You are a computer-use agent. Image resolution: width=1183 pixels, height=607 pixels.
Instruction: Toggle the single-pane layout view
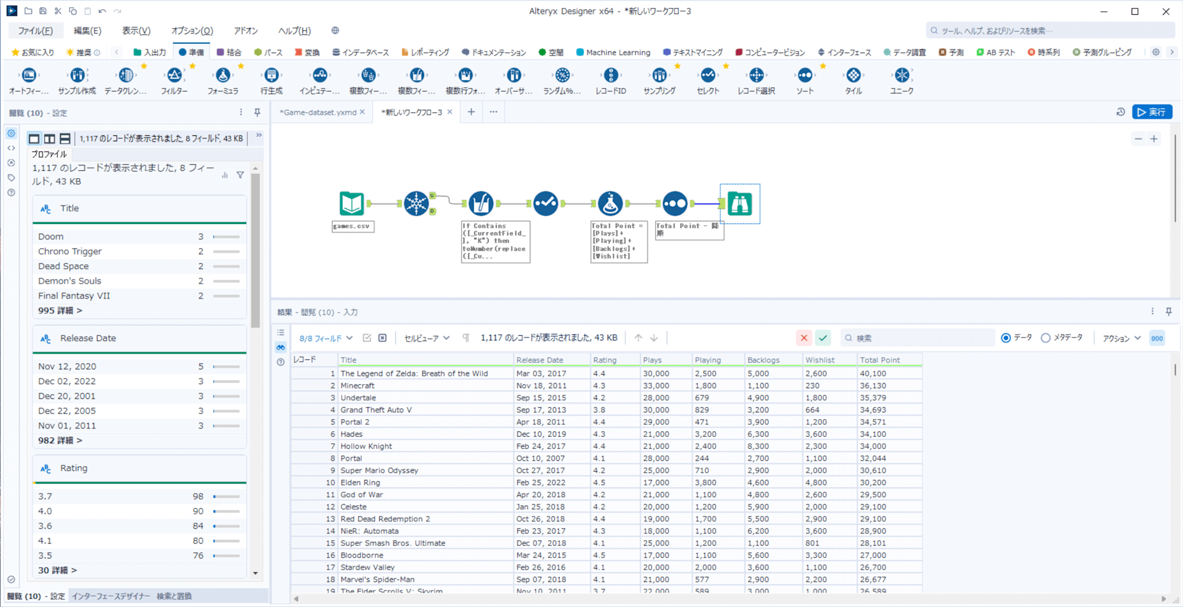[34, 139]
